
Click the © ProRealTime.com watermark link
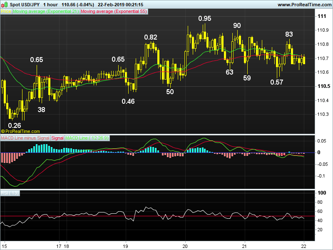[20, 131]
